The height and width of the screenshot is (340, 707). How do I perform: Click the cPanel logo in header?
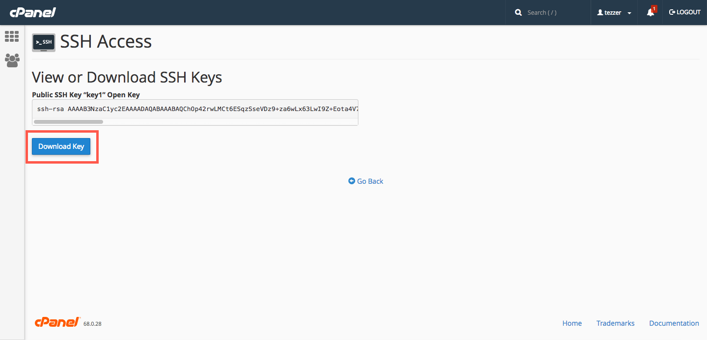pyautogui.click(x=33, y=12)
